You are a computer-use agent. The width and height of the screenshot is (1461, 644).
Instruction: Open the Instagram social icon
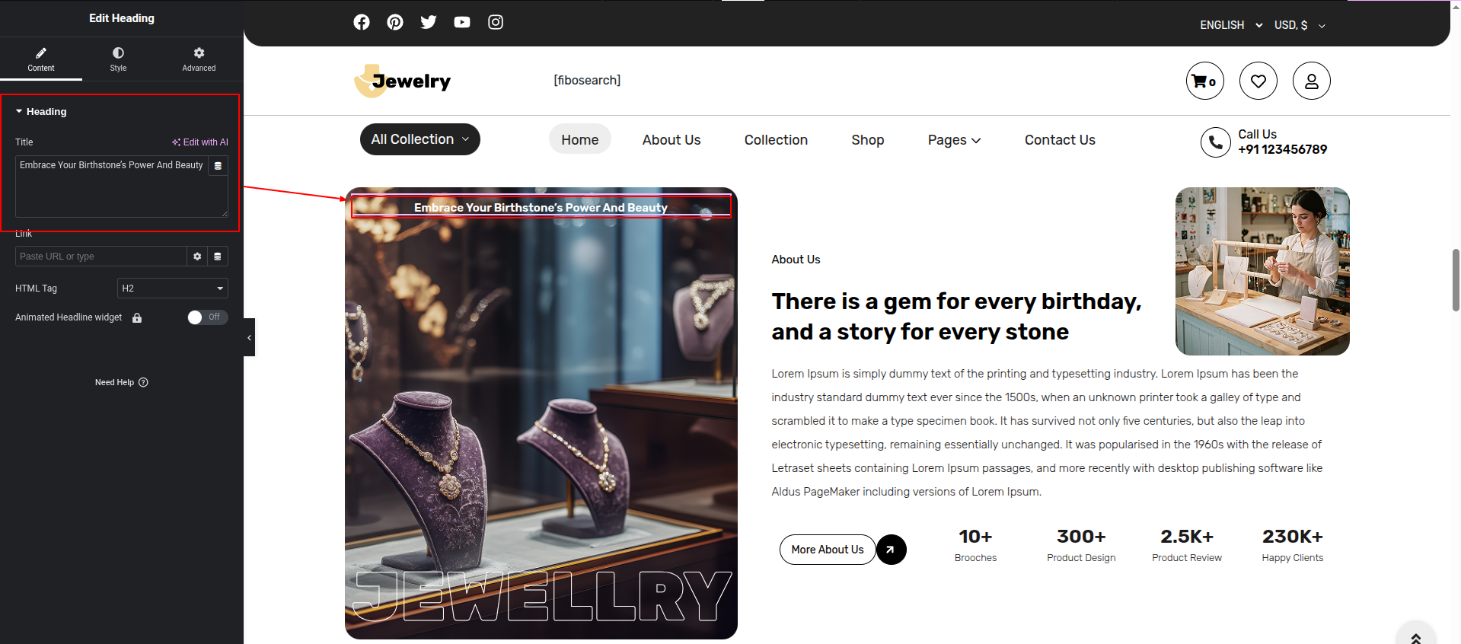coord(496,22)
